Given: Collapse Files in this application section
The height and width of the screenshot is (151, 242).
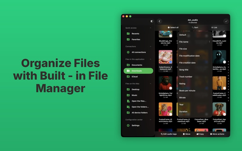Looking at the screenshot, I should [150, 59].
